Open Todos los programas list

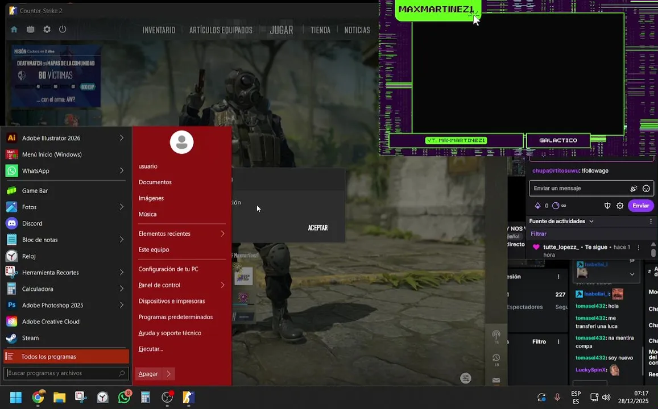(x=66, y=357)
